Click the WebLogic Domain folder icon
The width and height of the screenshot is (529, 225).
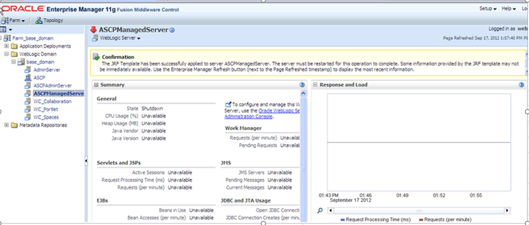[14, 54]
